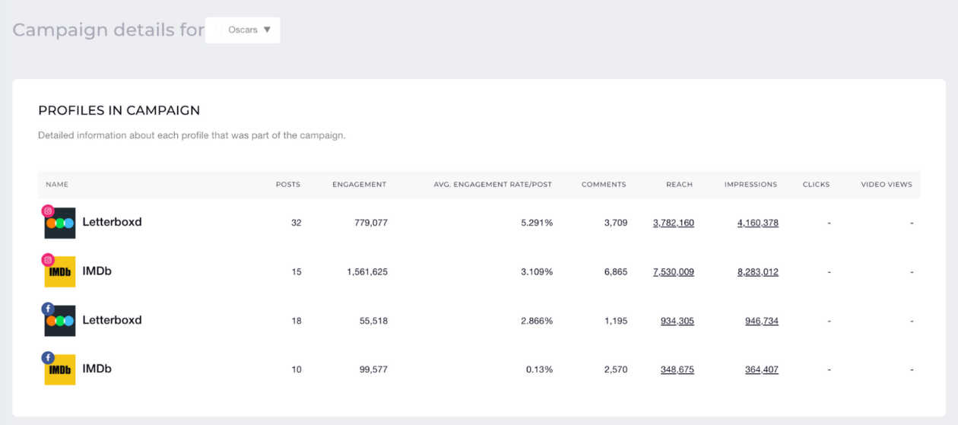The height and width of the screenshot is (425, 958).
Task: Open the Oscars campaign dropdown
Action: [x=243, y=30]
